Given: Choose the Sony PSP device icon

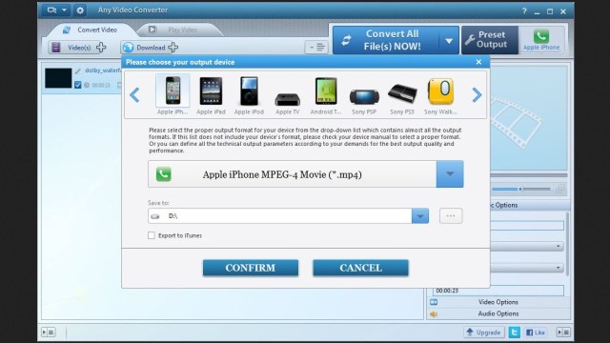Looking at the screenshot, I should [x=364, y=96].
